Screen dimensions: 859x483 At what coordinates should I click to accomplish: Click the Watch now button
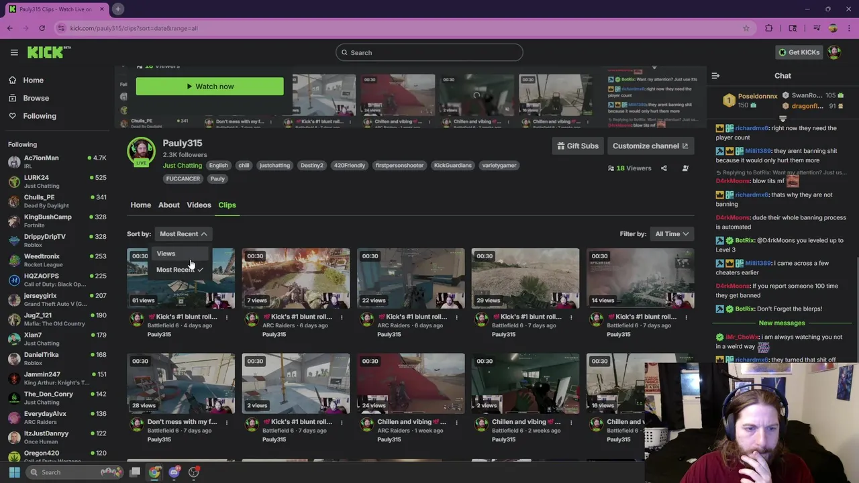pos(209,87)
